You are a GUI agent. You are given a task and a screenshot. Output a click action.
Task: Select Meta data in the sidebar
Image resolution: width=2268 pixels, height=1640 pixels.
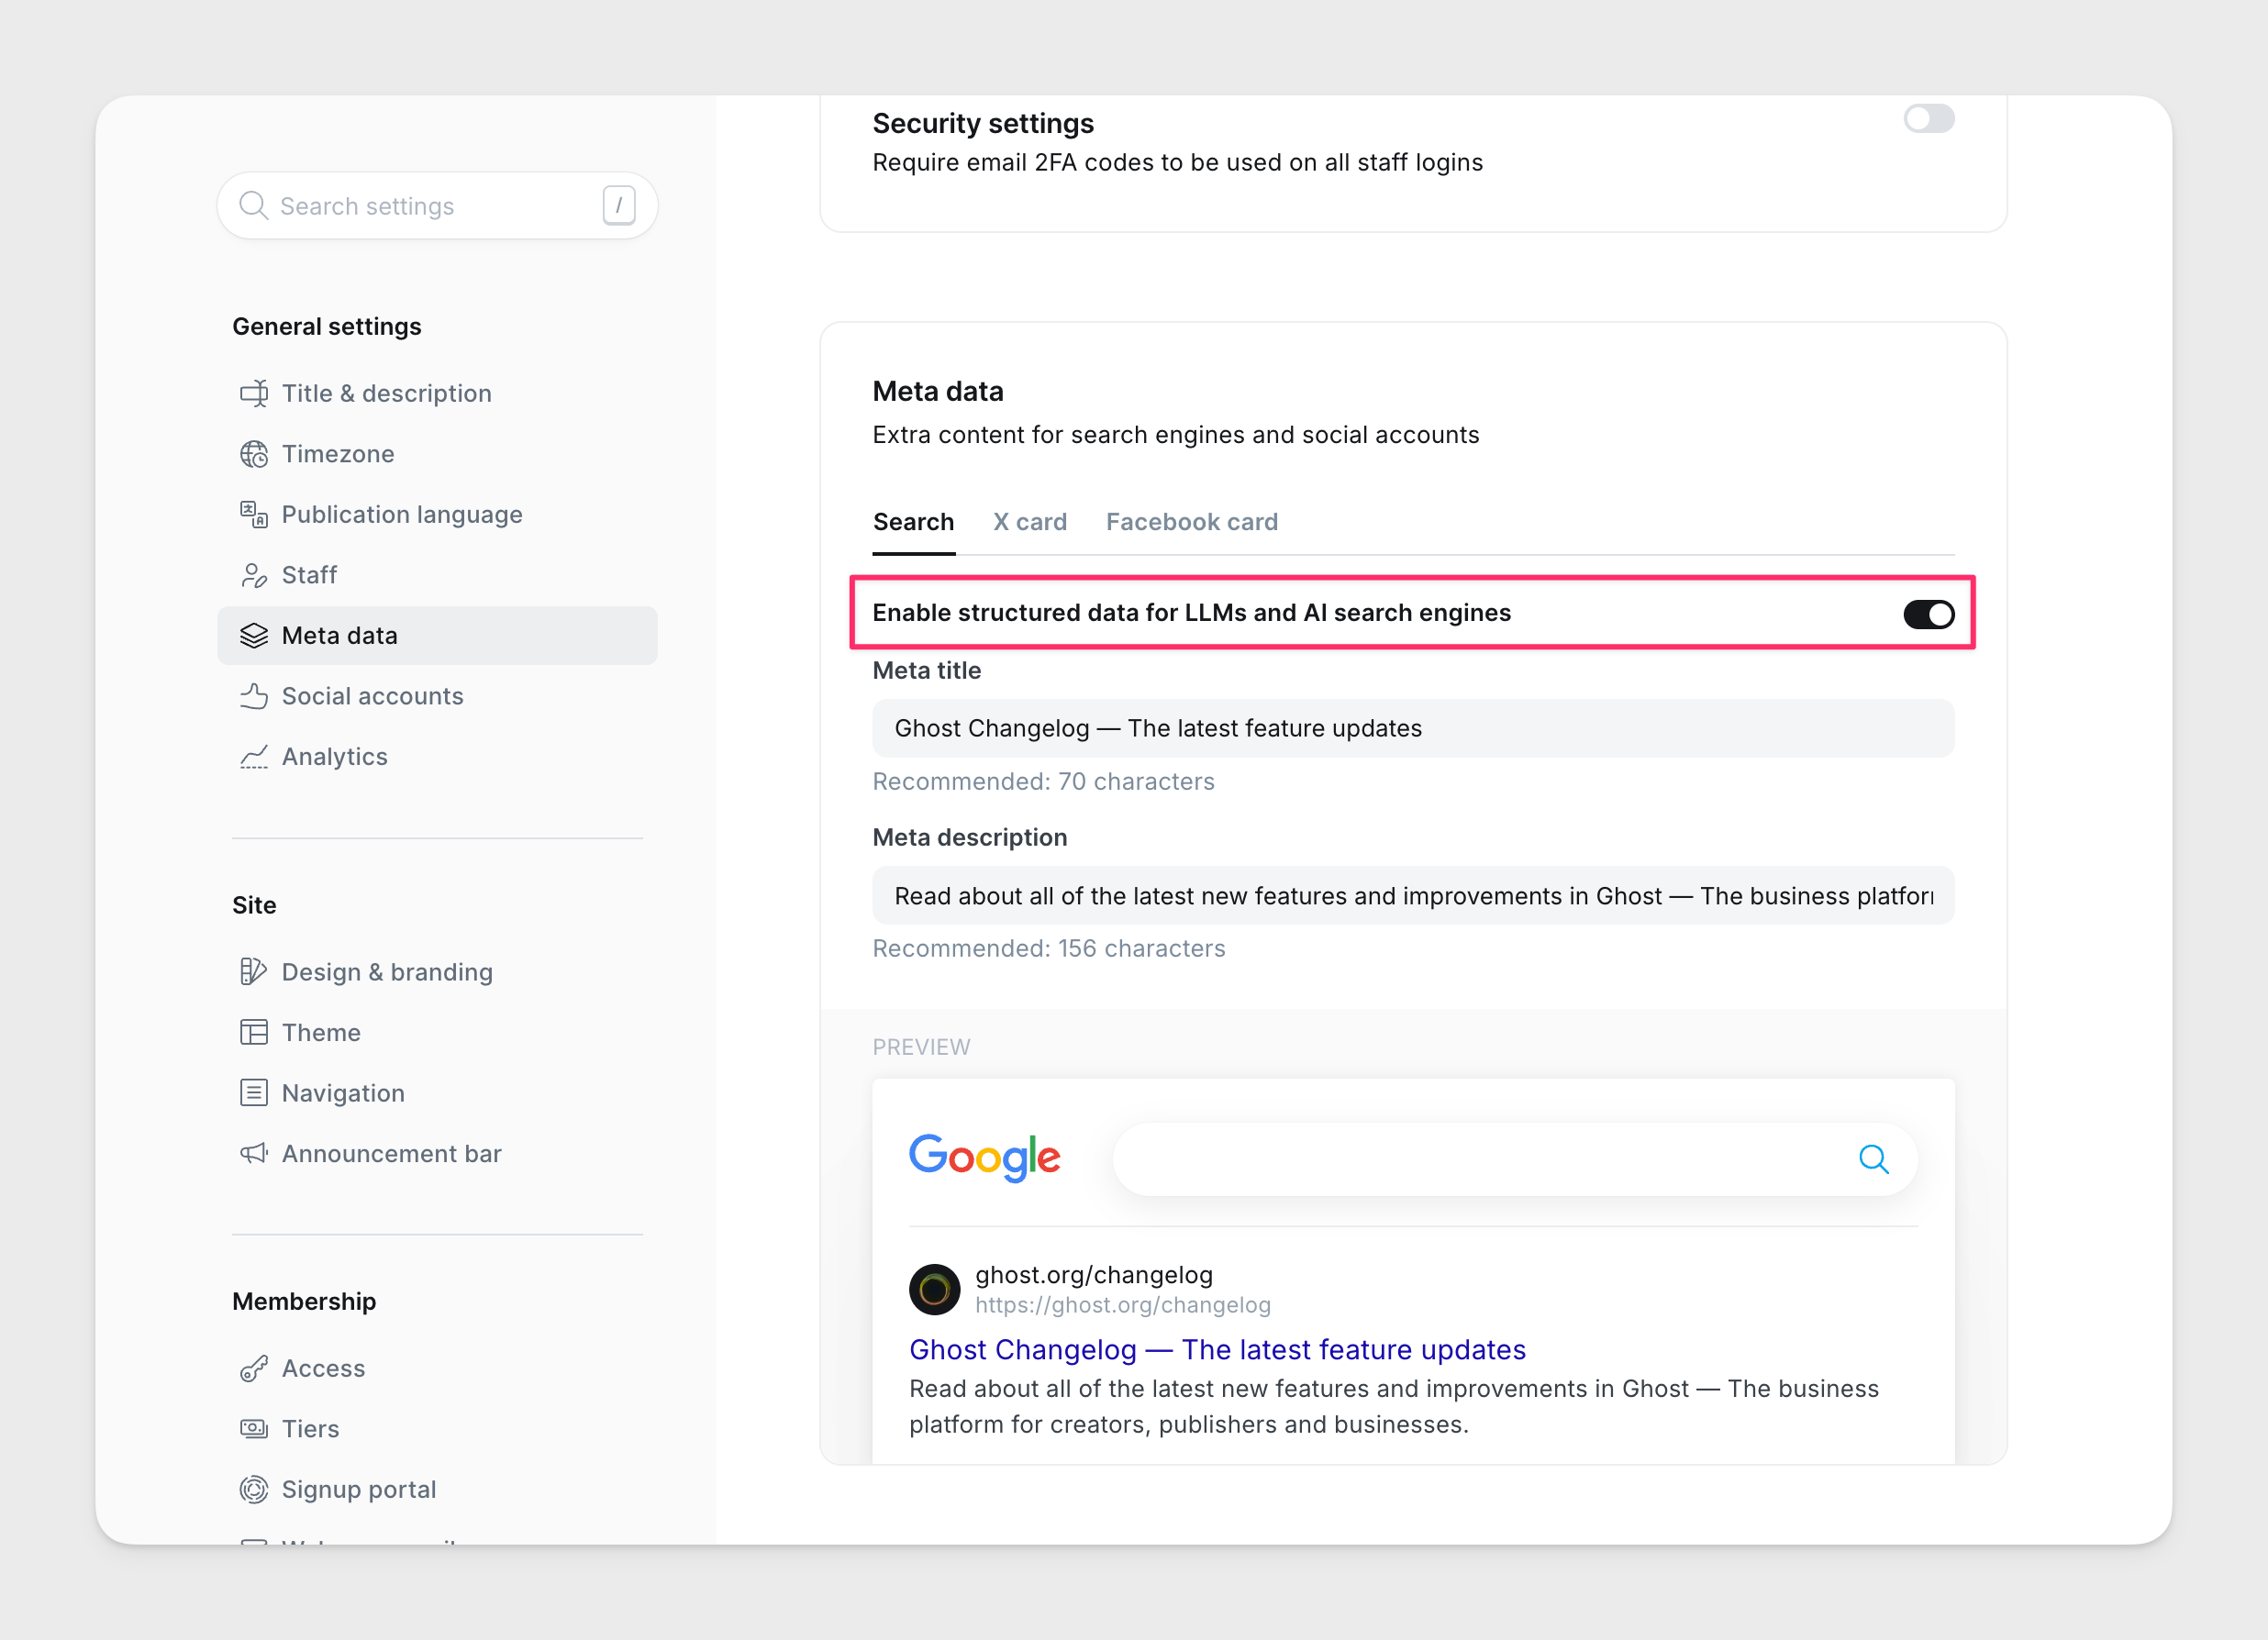(x=437, y=636)
